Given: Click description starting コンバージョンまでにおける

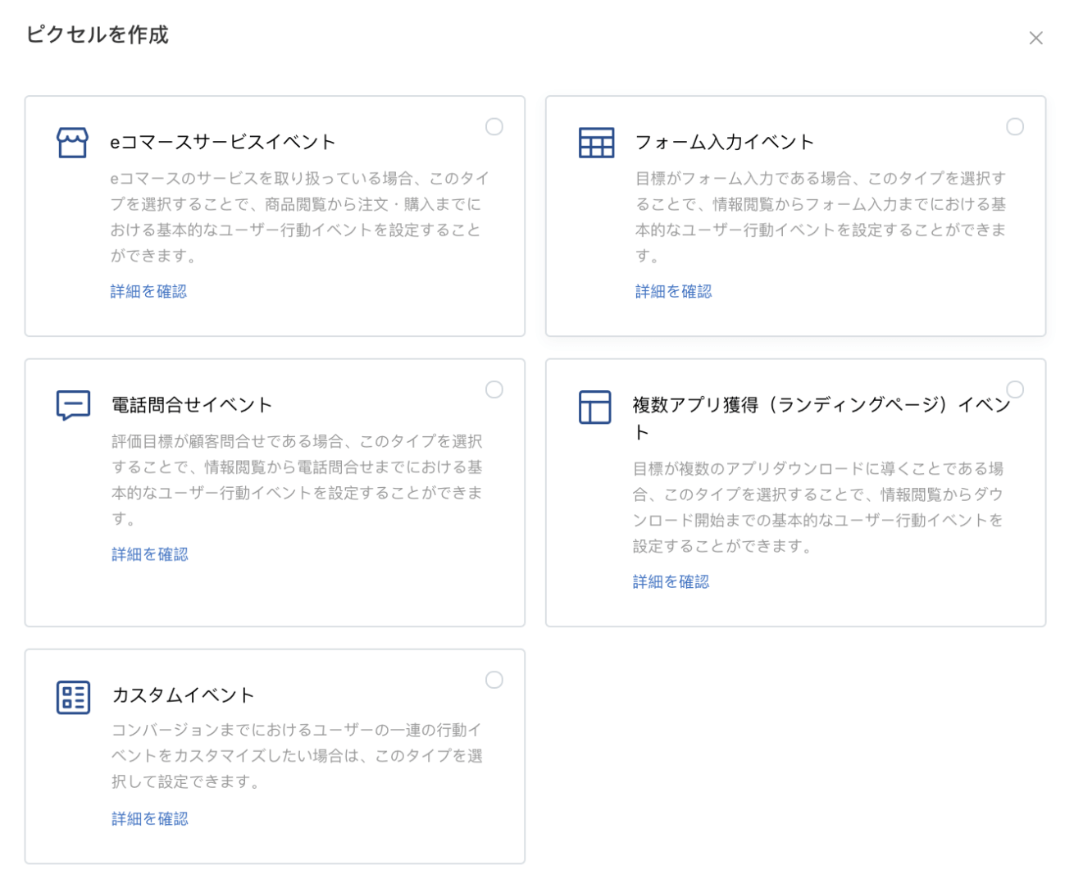Looking at the screenshot, I should click(x=298, y=755).
